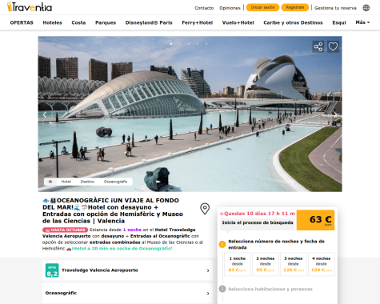Add offer to favorites heart icon

(x=333, y=47)
